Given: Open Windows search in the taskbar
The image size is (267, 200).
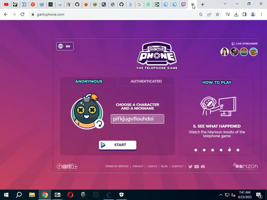Looking at the screenshot, I should click(19, 195).
